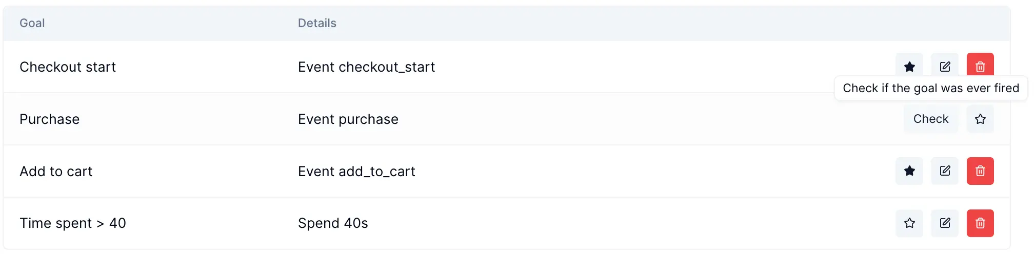The height and width of the screenshot is (255, 1035).
Task: Delete the Time spent > 40 goal
Action: pyautogui.click(x=980, y=223)
